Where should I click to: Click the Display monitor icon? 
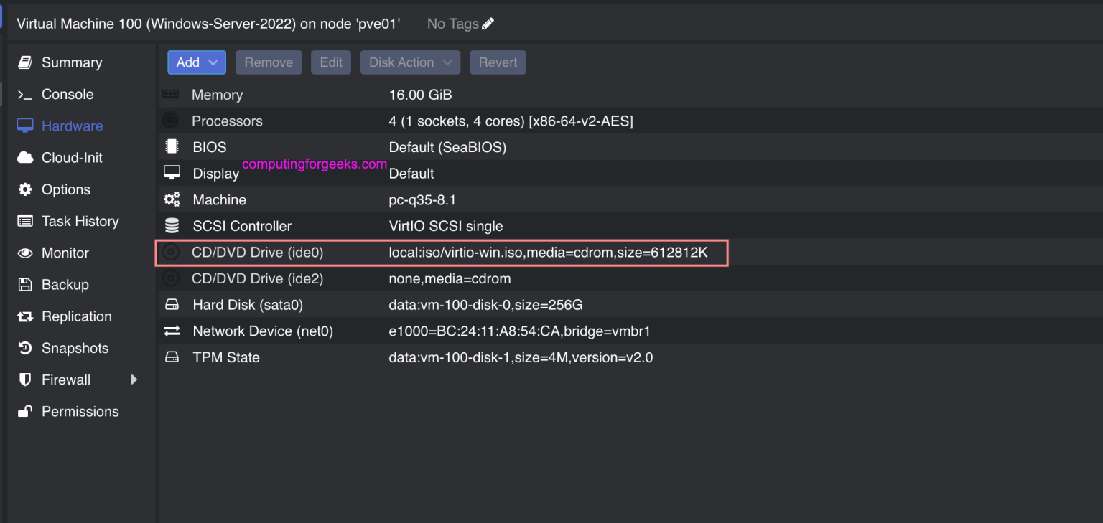172,173
